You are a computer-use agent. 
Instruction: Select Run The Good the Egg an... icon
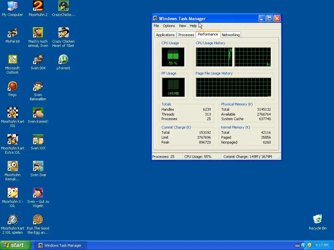pos(38,225)
